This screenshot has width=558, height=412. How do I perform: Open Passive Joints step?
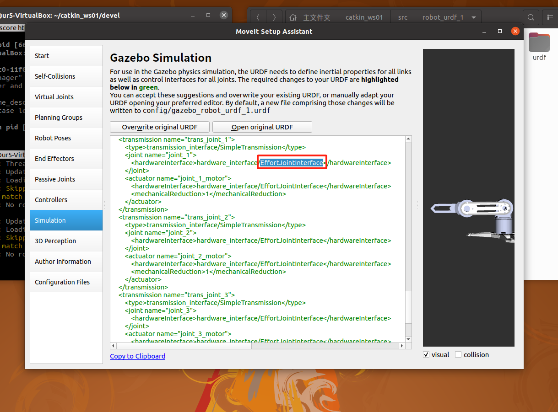point(66,179)
